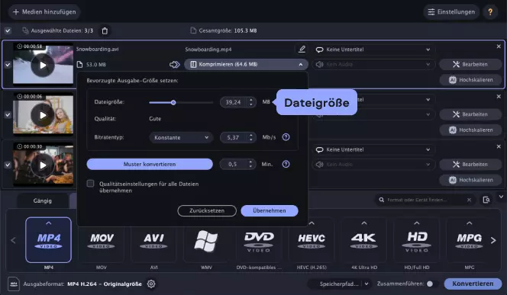The width and height of the screenshot is (507, 295).
Task: Click the bitrate help question icon
Action: [x=286, y=137]
